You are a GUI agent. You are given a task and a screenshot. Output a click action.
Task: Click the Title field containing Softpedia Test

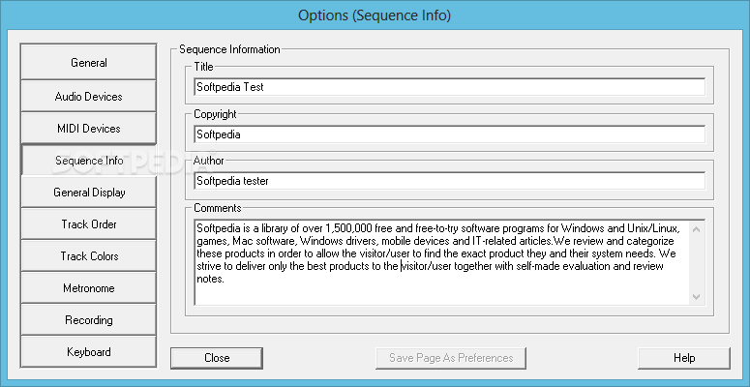[449, 87]
